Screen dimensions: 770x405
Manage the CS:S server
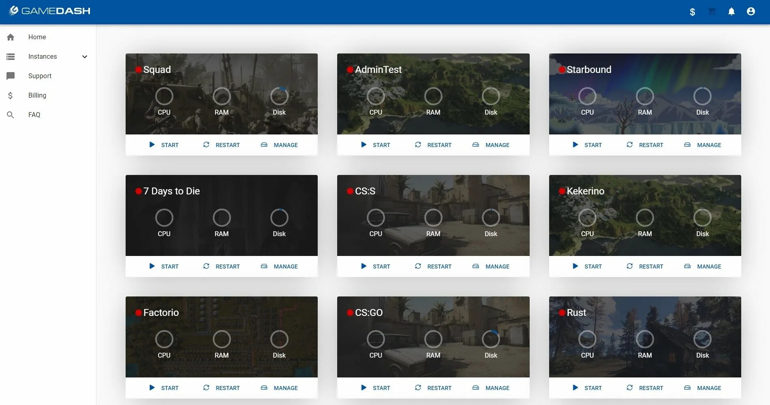coord(491,266)
